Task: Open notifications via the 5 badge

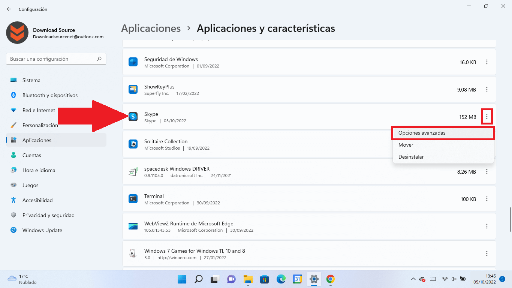Action: 502,279
